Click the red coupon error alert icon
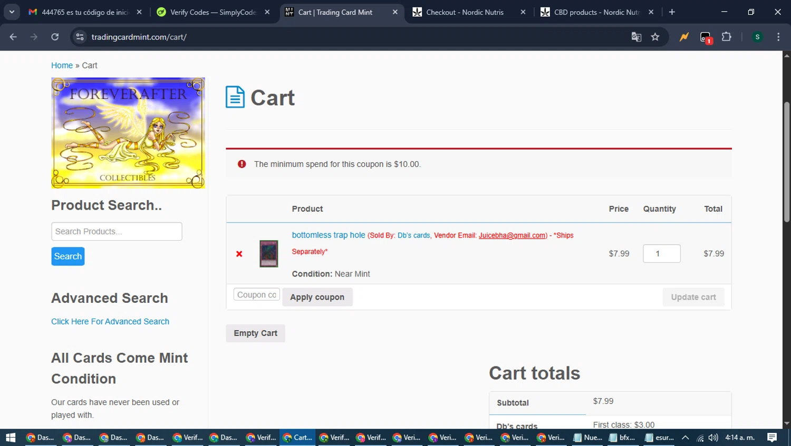 (242, 164)
